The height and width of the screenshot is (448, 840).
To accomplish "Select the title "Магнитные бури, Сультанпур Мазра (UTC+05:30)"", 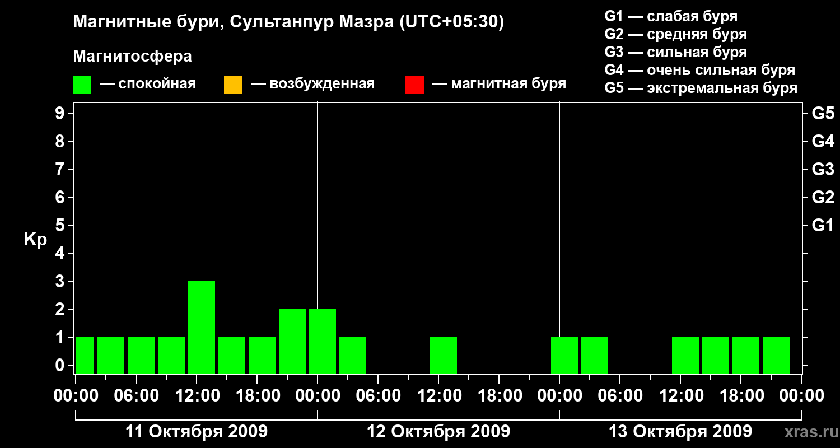I will pos(289,22).
